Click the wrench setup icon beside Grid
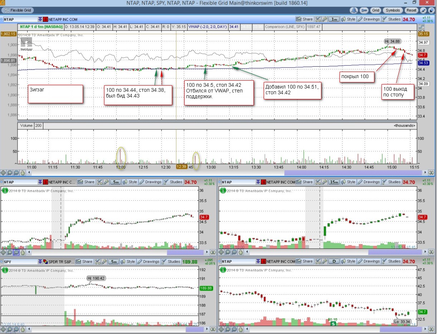This screenshot has height=334, width=437. (364, 10)
